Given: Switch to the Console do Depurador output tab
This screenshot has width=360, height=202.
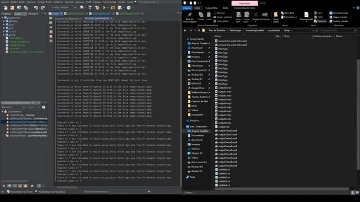Looking at the screenshot, I should (x=67, y=19).
